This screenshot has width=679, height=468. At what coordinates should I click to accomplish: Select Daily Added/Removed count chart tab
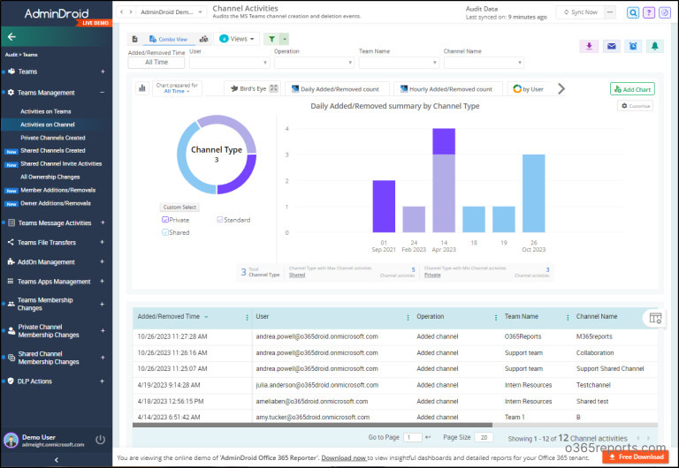pyautogui.click(x=338, y=88)
